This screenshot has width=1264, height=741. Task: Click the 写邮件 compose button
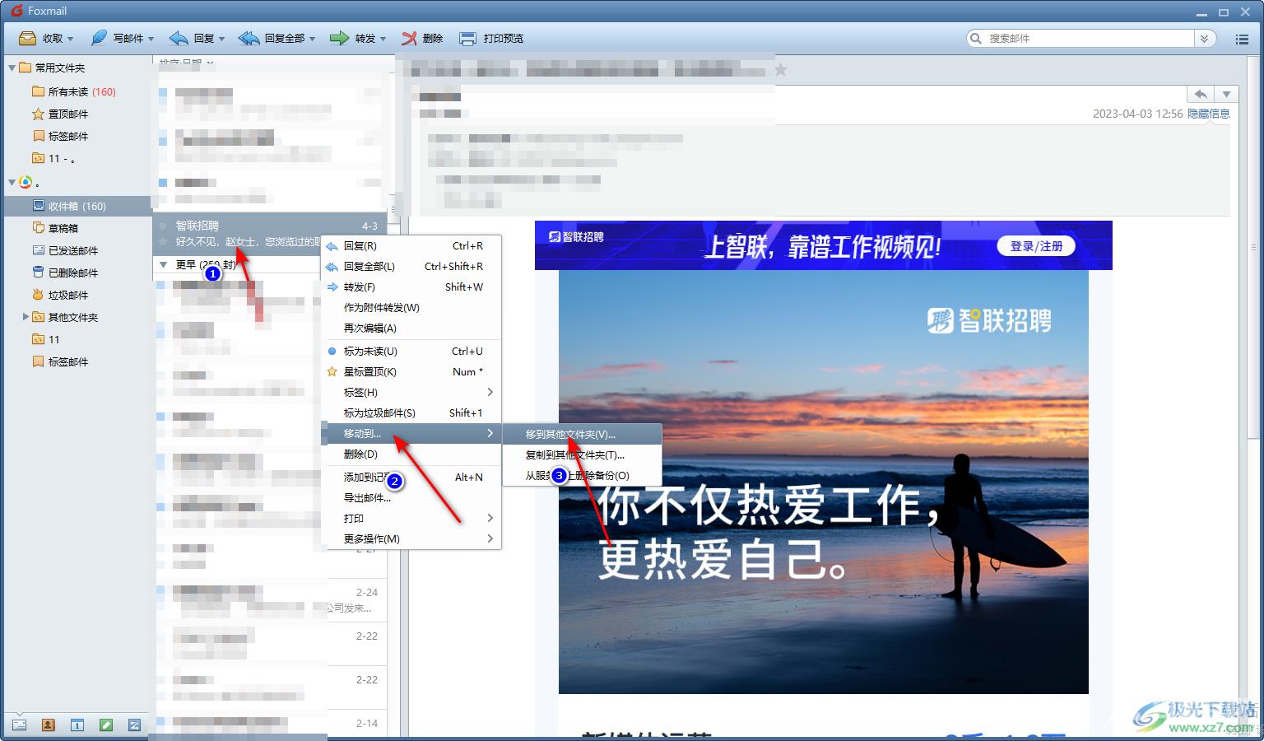(116, 38)
